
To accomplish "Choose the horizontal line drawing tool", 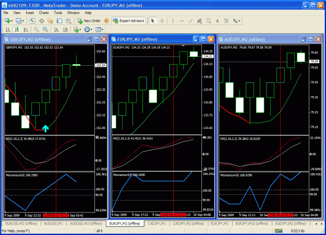I will [x=182, y=21].
